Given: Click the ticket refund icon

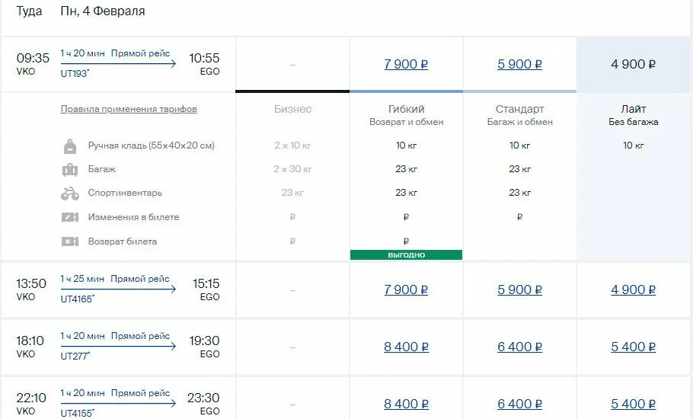Looking at the screenshot, I should (x=70, y=241).
